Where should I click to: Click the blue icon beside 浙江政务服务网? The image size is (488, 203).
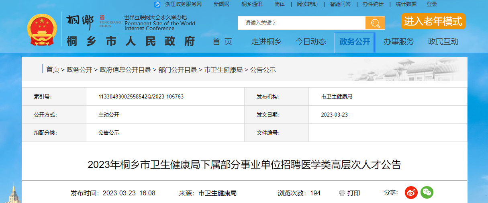coord(157,4)
